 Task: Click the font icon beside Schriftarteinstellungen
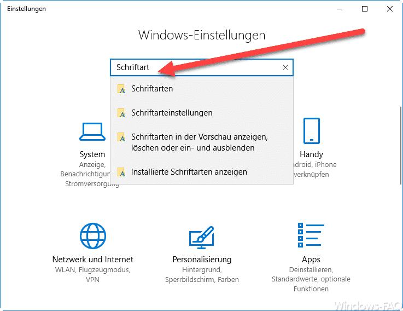pyautogui.click(x=121, y=113)
